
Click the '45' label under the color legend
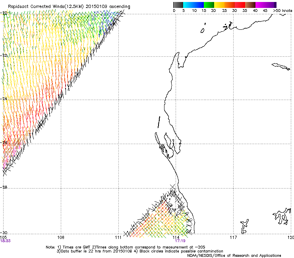click(x=265, y=11)
